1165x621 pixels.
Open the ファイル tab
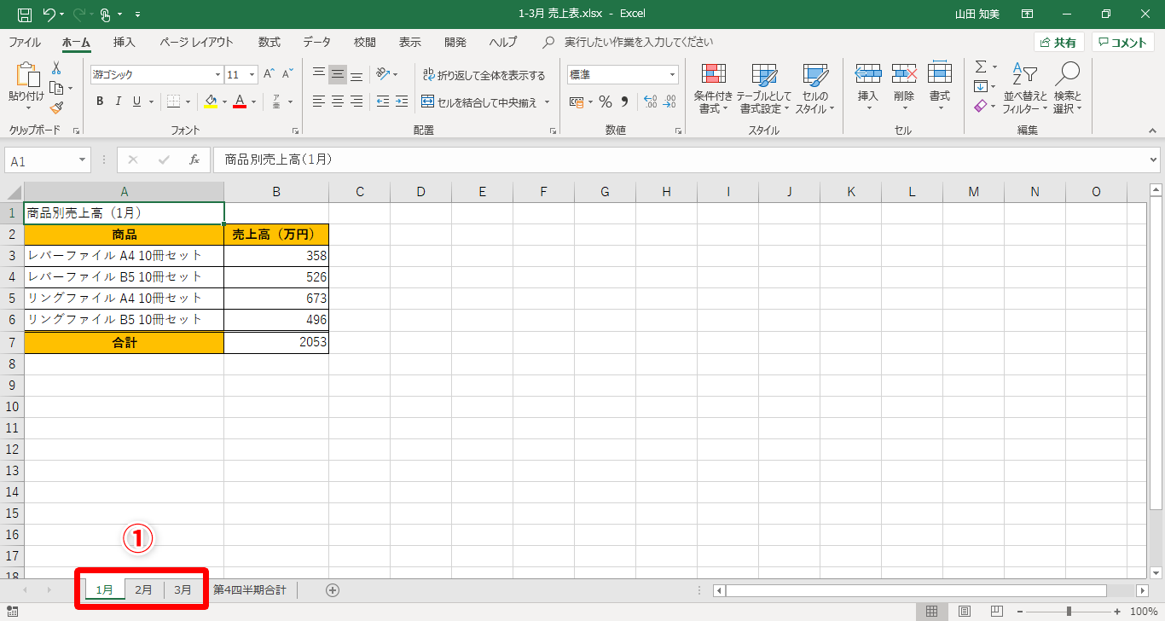25,42
